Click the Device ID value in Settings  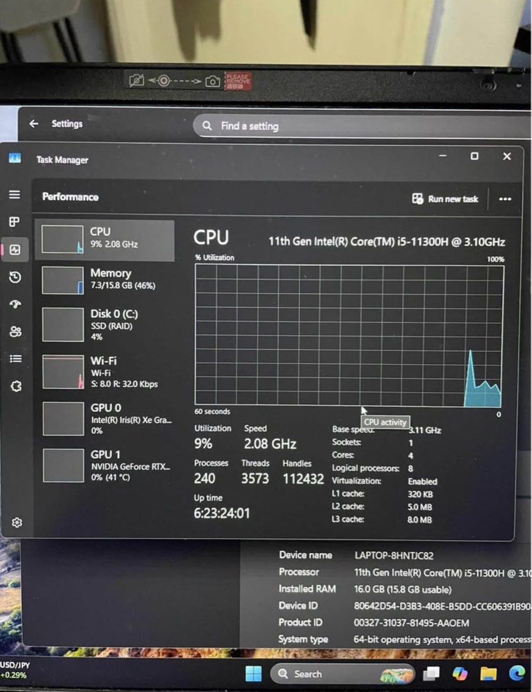pyautogui.click(x=442, y=606)
